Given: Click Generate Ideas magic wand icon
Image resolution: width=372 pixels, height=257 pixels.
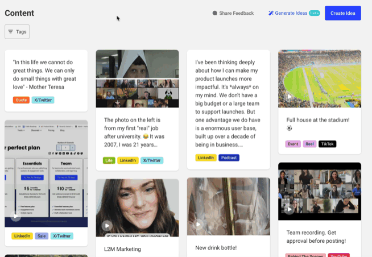Looking at the screenshot, I should (x=271, y=13).
